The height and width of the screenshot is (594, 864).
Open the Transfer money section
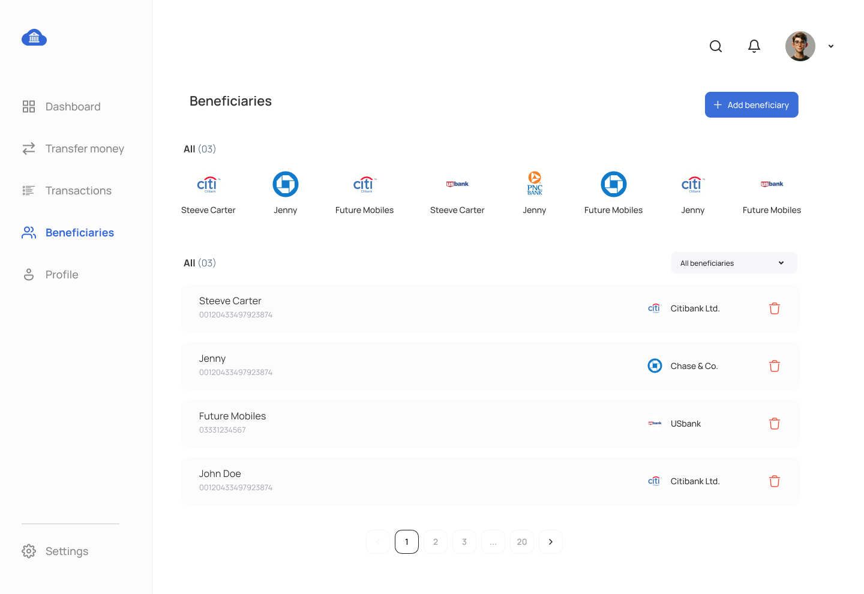pyautogui.click(x=73, y=149)
